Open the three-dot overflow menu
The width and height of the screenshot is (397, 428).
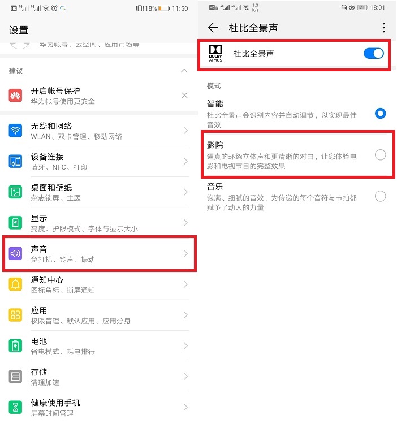(383, 28)
